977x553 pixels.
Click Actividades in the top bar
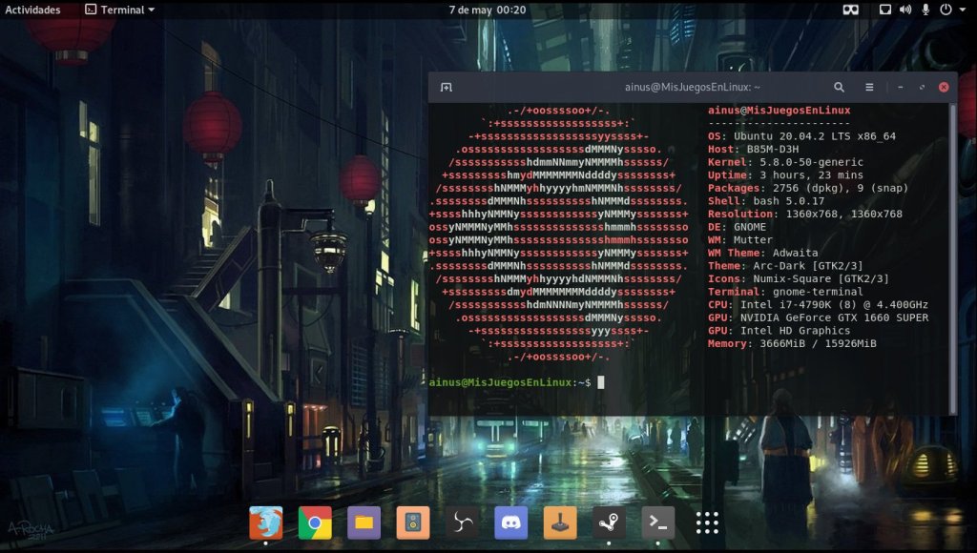tap(33, 10)
